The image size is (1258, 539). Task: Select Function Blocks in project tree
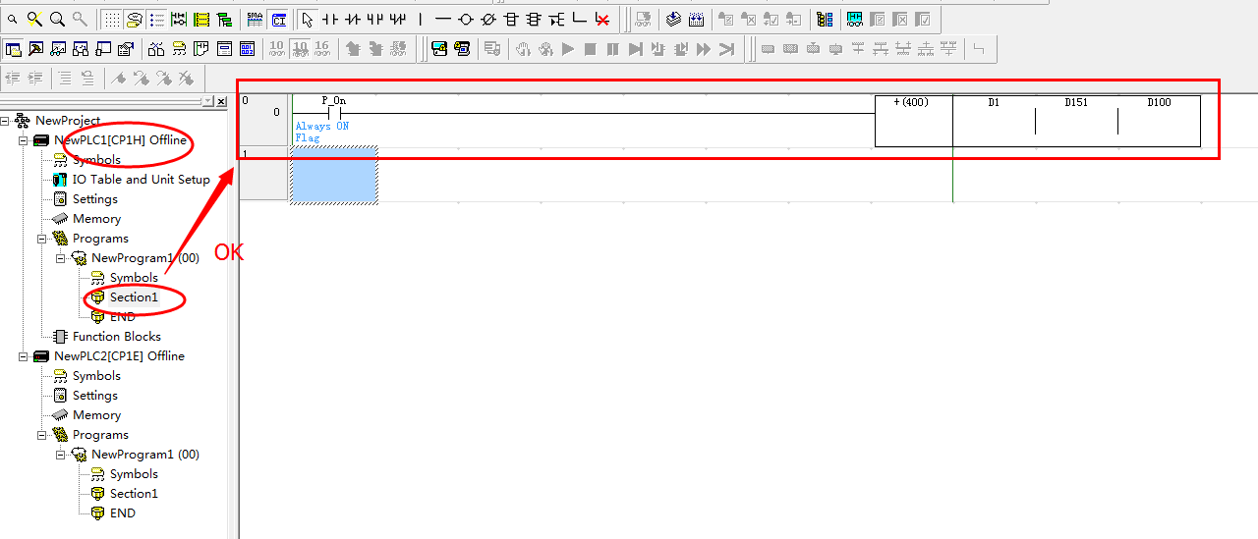point(116,337)
